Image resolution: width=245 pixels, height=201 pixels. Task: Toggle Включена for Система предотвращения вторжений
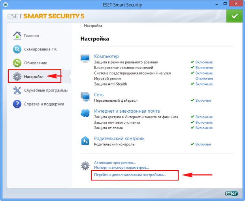tap(204, 73)
